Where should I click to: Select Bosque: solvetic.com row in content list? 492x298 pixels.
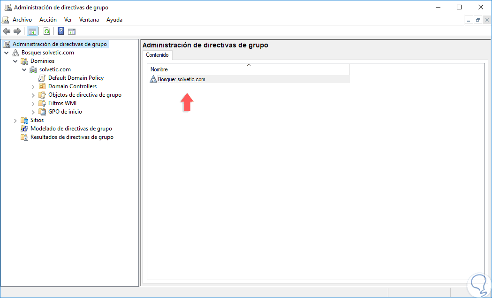pos(249,79)
